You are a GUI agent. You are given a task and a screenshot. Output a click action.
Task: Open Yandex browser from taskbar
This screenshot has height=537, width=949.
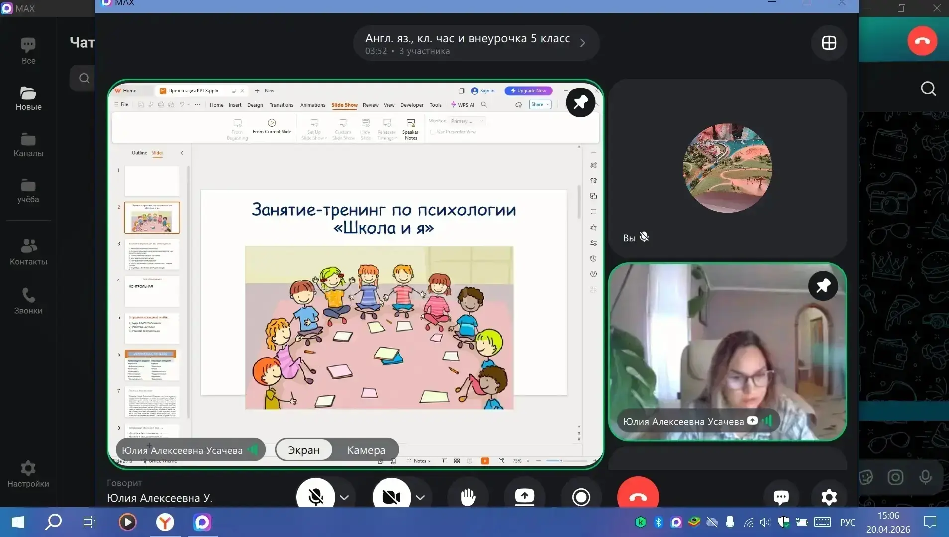click(x=165, y=522)
